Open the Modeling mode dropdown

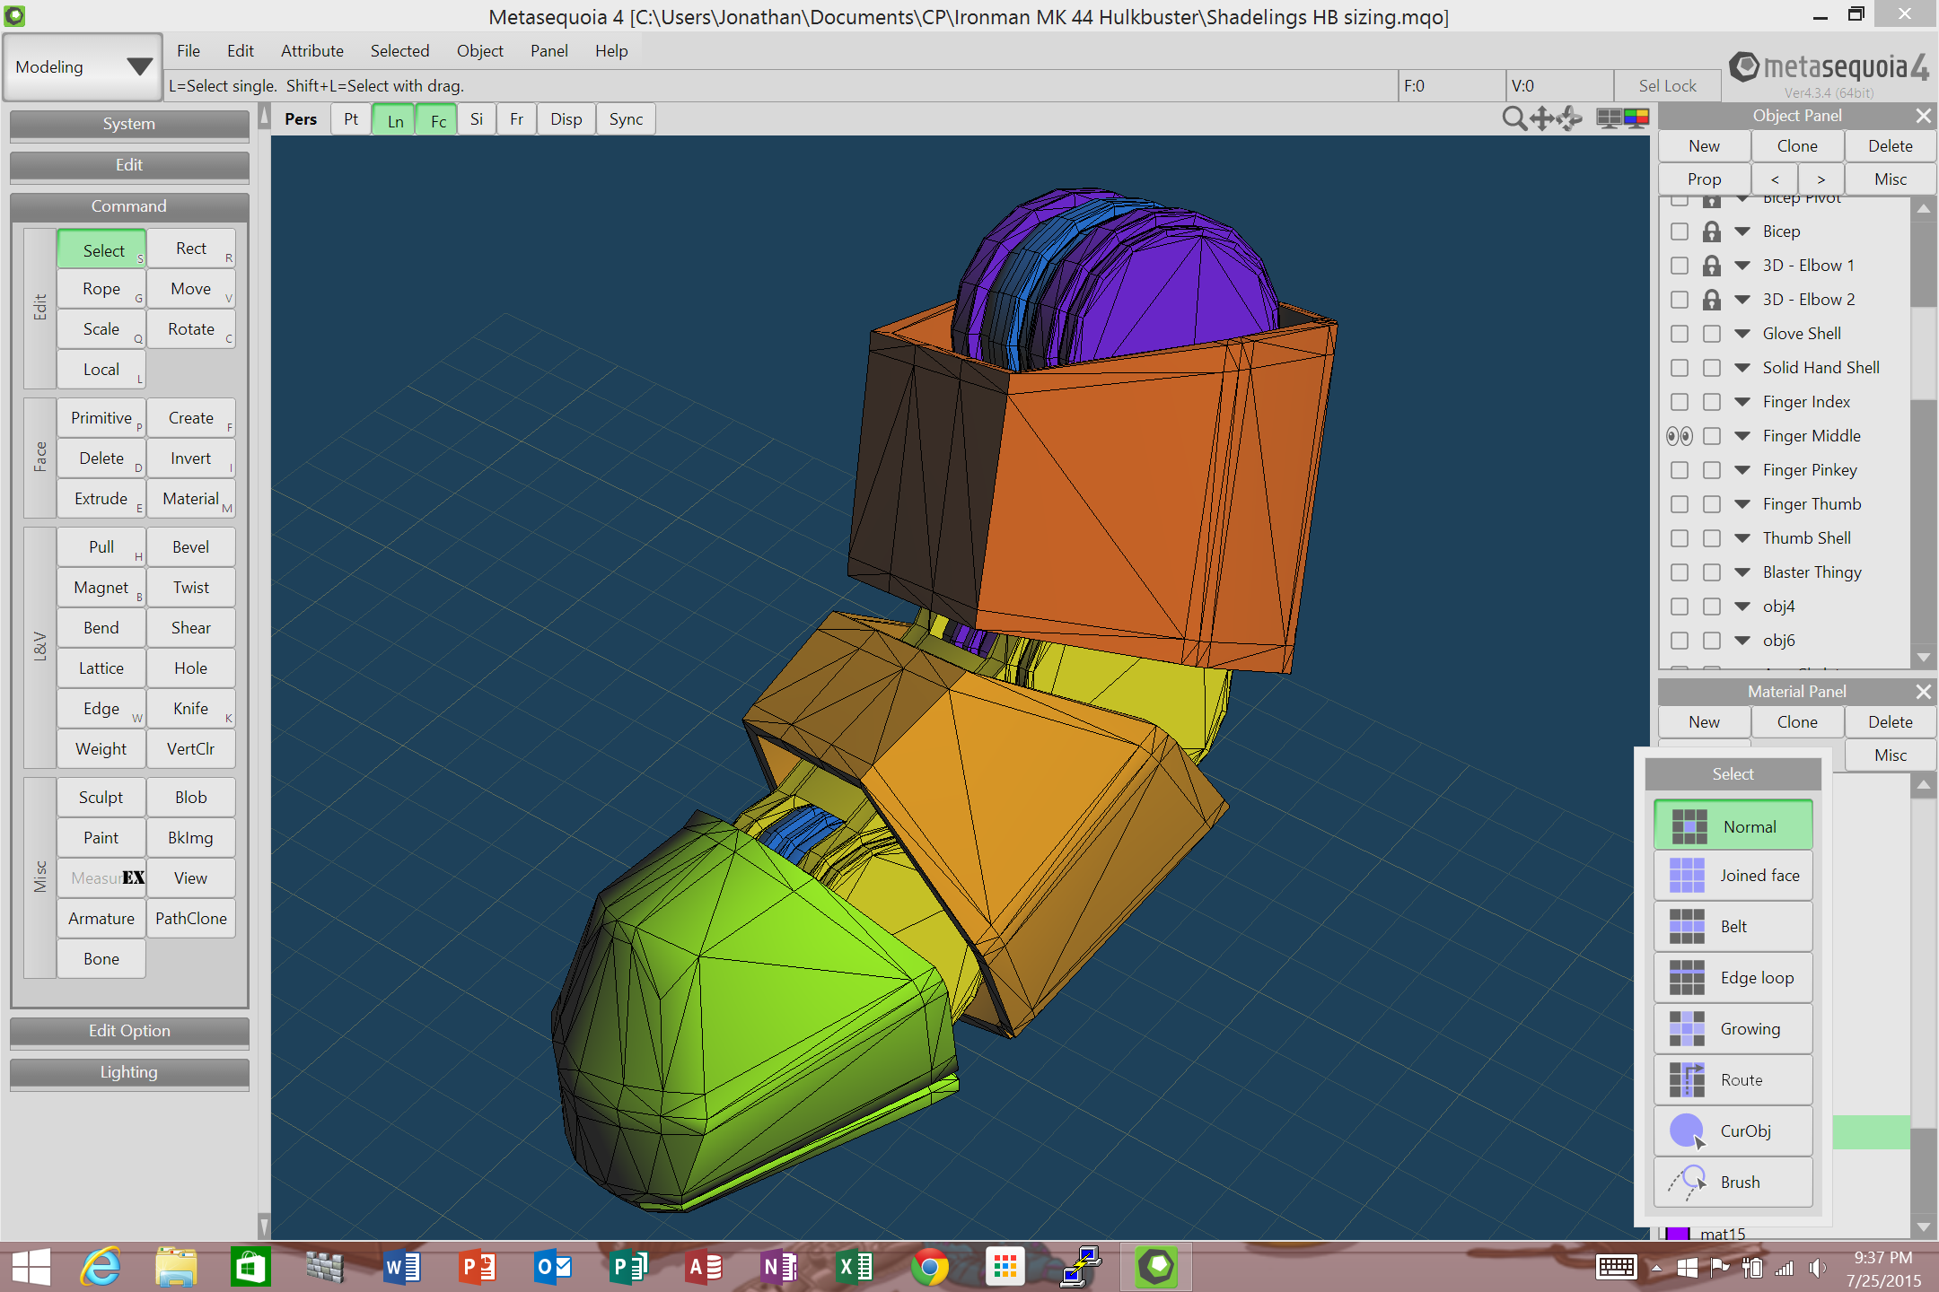coord(83,67)
